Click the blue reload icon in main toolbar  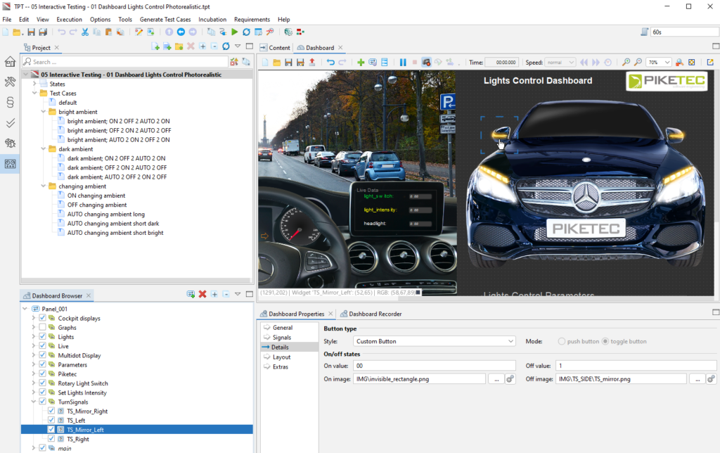click(247, 32)
